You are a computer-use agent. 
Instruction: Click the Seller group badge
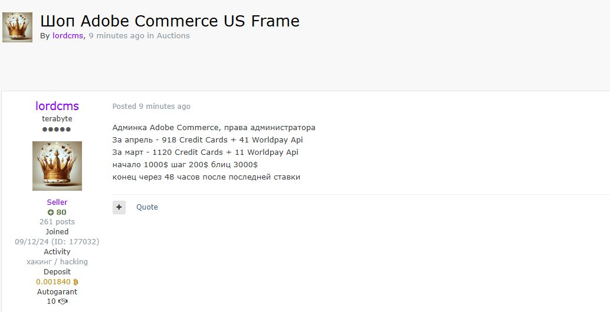pos(57,202)
